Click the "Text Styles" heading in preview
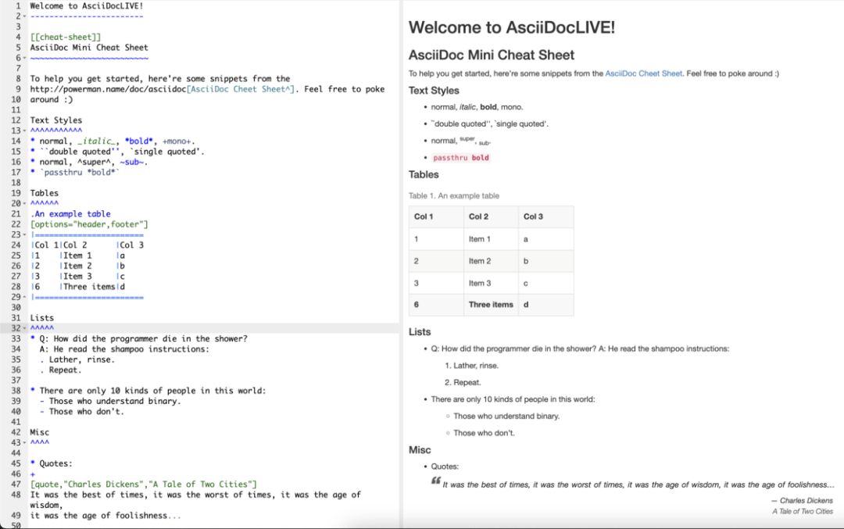 tap(434, 91)
